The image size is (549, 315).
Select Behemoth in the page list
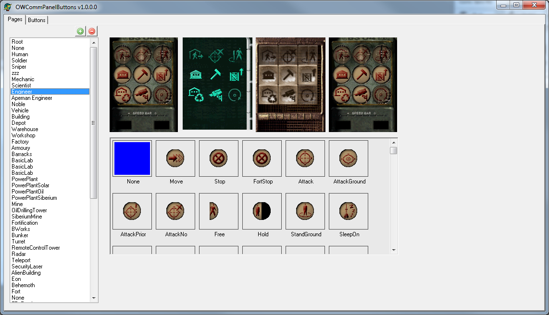coord(50,285)
